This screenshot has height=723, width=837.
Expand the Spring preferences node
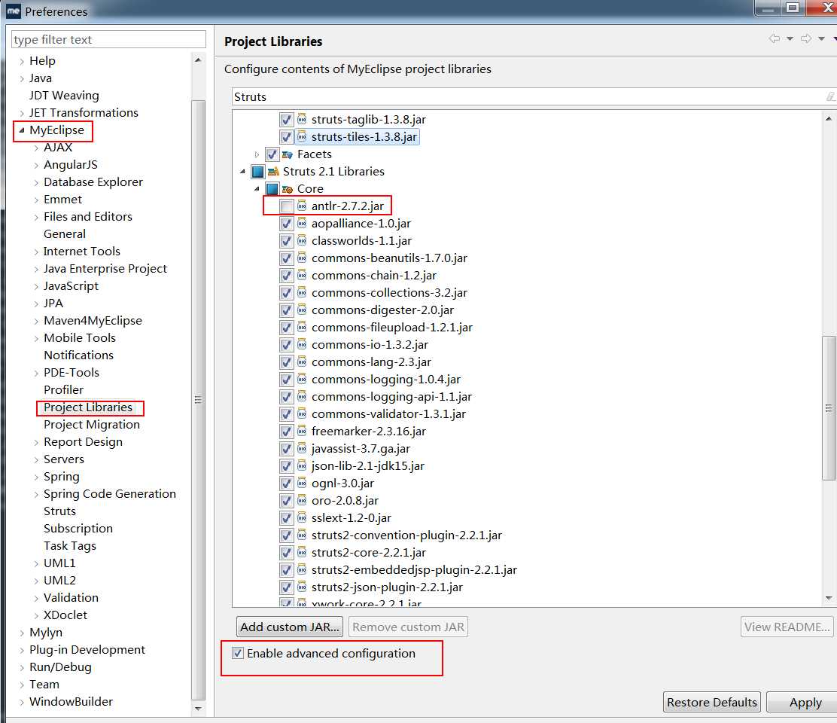(36, 477)
